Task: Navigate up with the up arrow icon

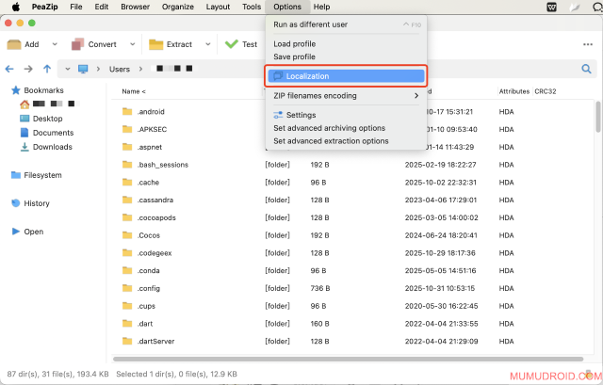Action: pyautogui.click(x=48, y=69)
